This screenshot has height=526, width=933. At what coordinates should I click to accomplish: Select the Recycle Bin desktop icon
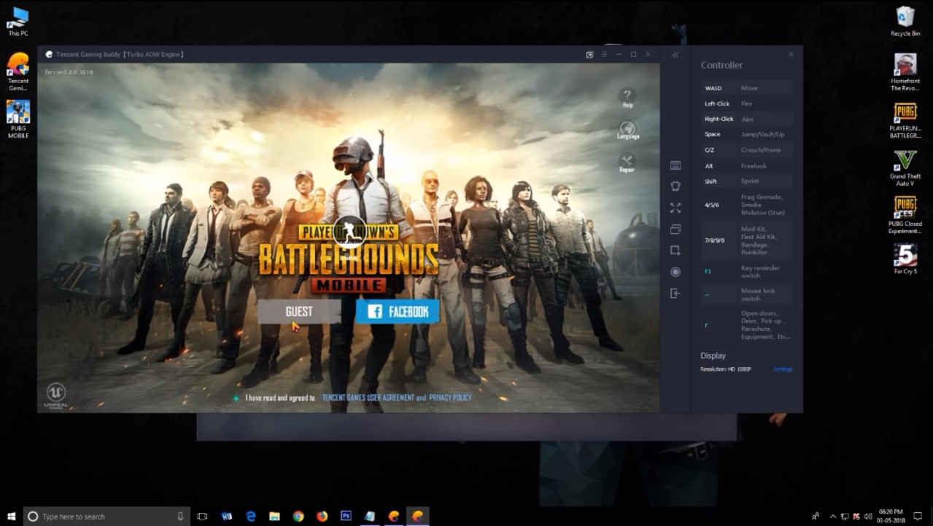click(905, 21)
